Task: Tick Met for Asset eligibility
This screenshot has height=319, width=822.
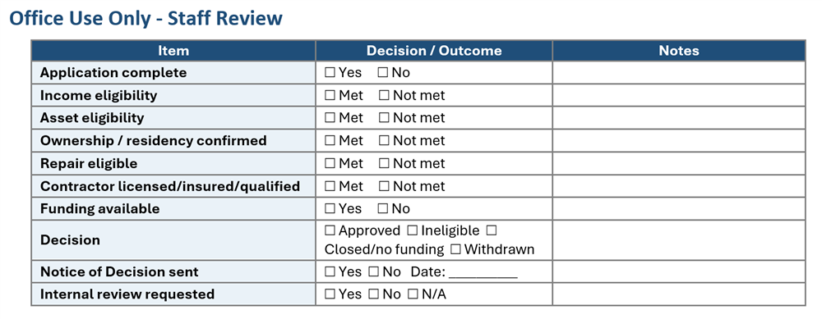Action: pos(330,118)
